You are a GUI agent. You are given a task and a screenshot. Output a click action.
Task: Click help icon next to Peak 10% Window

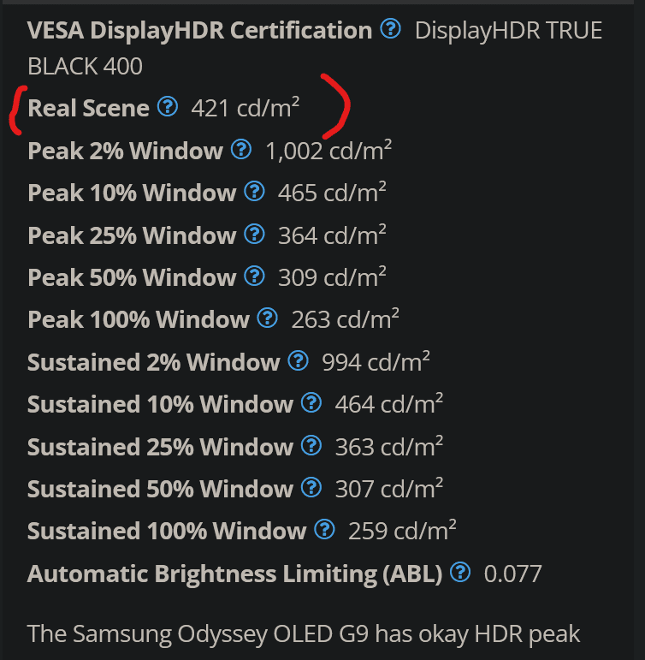[x=255, y=192]
